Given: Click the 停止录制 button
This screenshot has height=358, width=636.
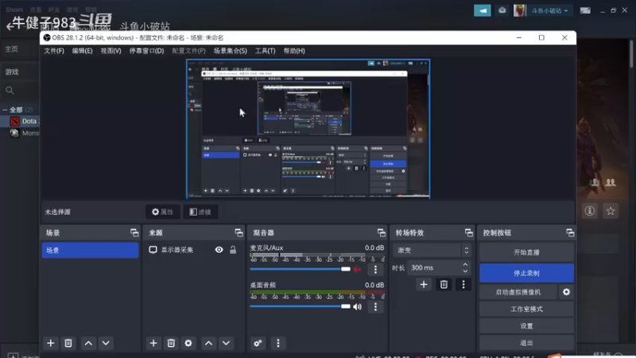Looking at the screenshot, I should coord(526,273).
